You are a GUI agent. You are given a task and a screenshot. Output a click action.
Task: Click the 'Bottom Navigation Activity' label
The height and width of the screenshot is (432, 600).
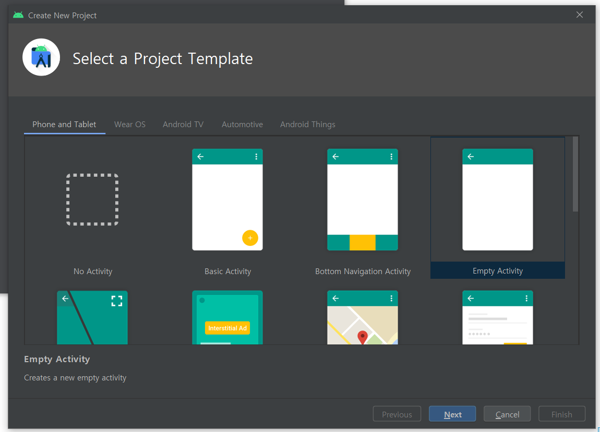(363, 271)
